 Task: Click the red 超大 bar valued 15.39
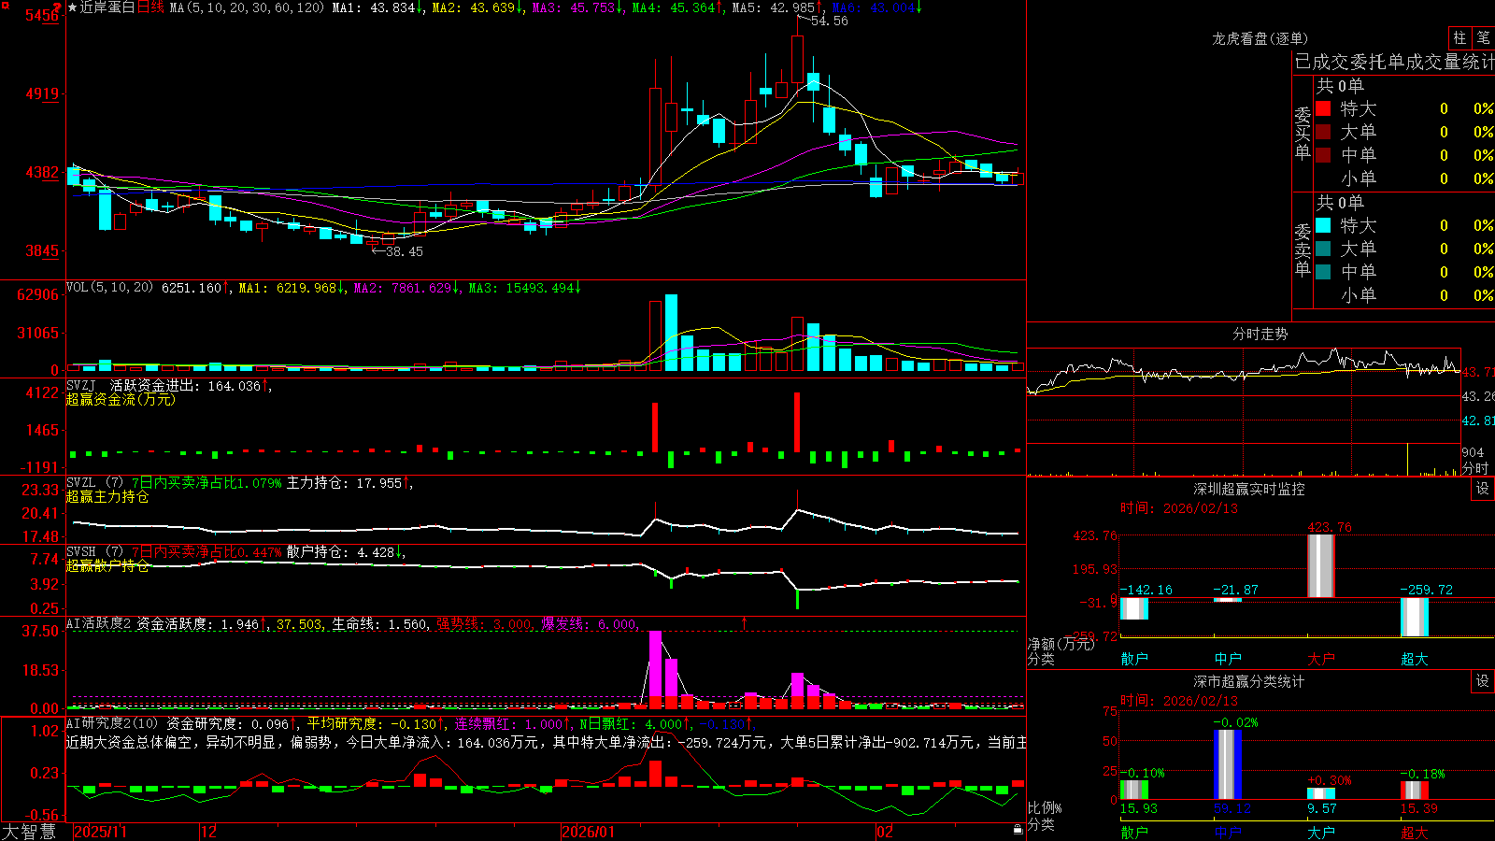pyautogui.click(x=1415, y=790)
